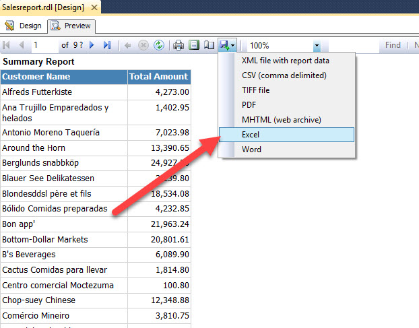Screen dimensions: 419x328
Task: Refresh the report preview
Action: pos(159,45)
